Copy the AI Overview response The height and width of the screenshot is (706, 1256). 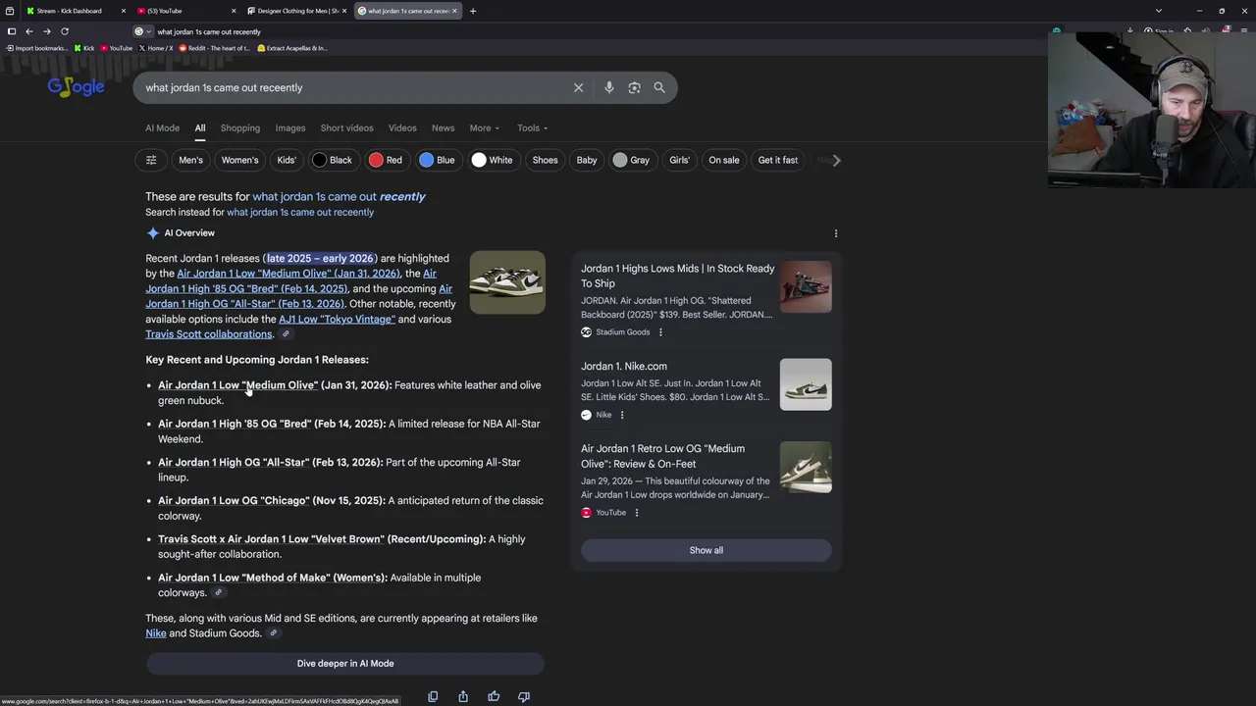433,696
